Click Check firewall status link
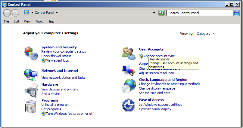The height and width of the screenshot is (128, 243). coord(56,56)
